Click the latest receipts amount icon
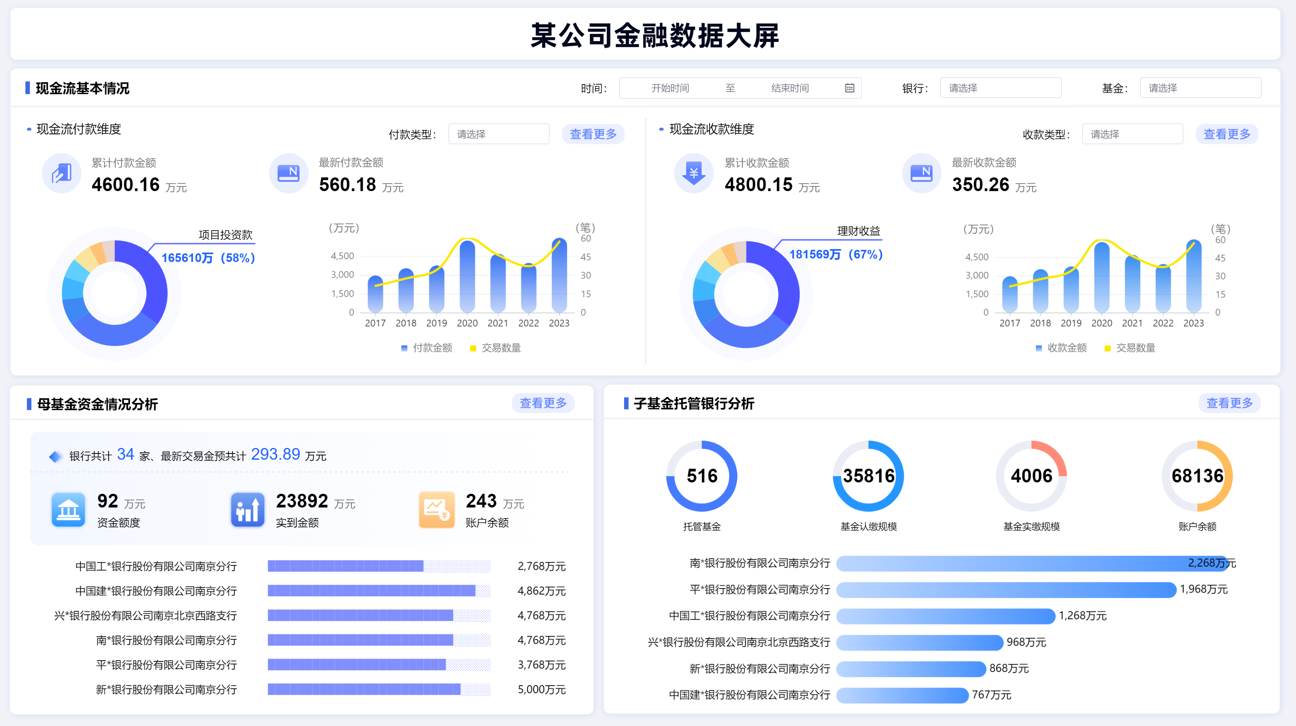This screenshot has height=726, width=1296. point(921,173)
